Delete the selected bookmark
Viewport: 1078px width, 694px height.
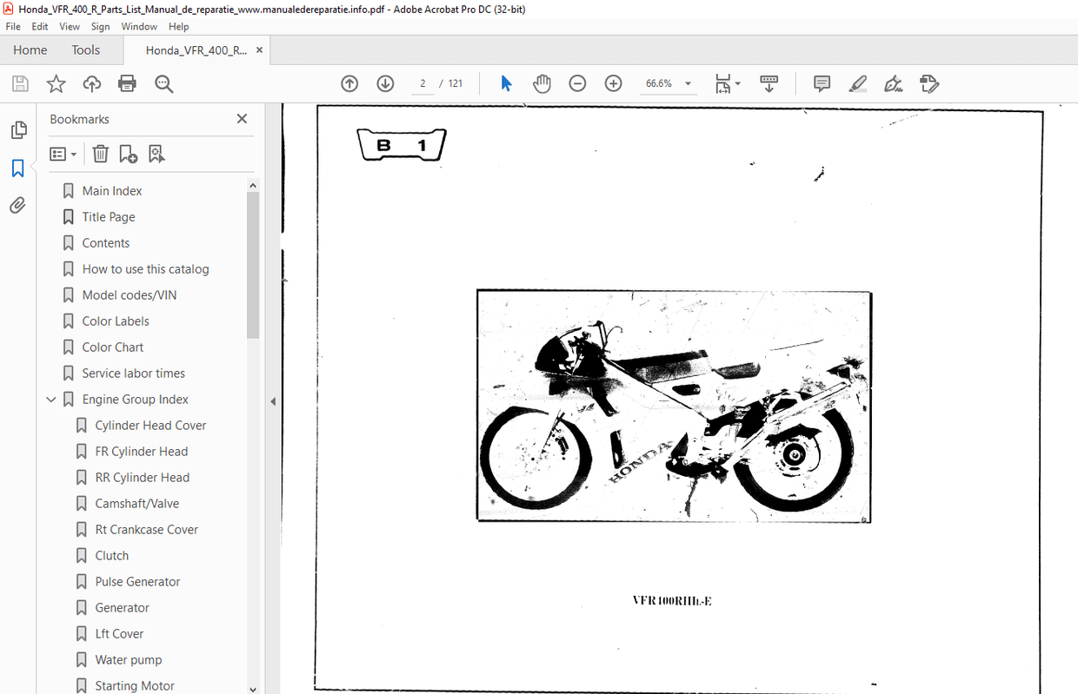tap(100, 153)
